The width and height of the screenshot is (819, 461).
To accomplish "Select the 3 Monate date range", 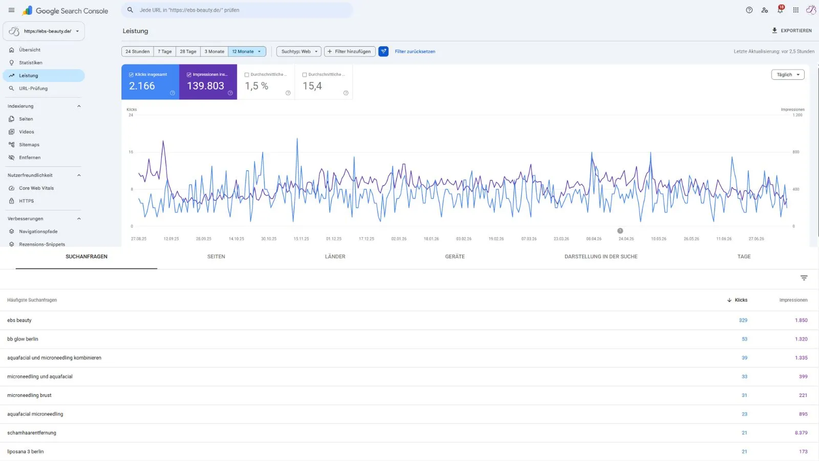I will 214,51.
